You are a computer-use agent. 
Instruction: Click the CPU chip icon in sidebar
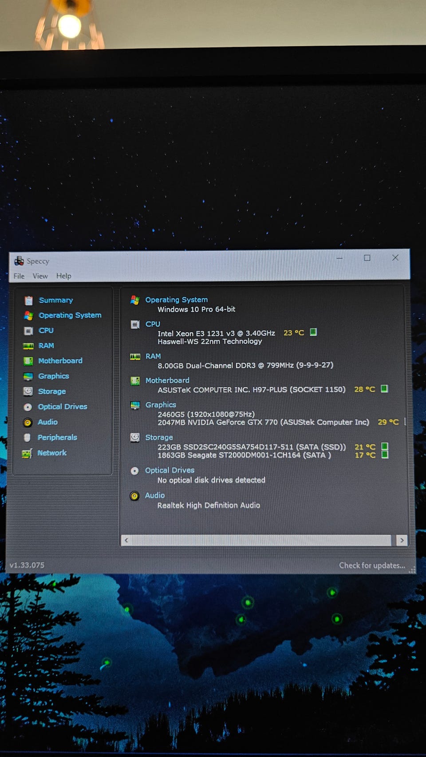coord(28,331)
